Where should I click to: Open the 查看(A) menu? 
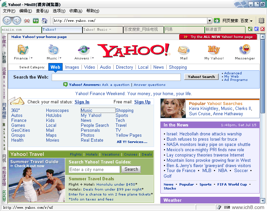tap(42, 11)
